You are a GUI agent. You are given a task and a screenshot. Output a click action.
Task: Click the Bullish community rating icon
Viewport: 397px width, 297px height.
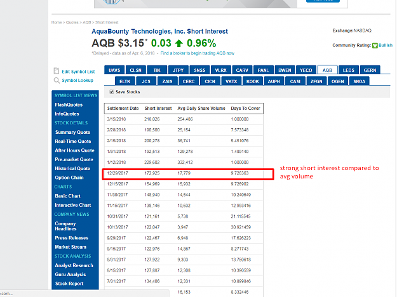click(375, 46)
